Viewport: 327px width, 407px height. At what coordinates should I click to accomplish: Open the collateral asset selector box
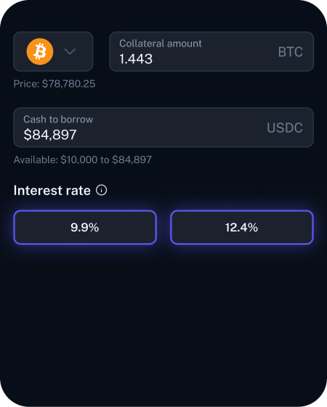(53, 52)
